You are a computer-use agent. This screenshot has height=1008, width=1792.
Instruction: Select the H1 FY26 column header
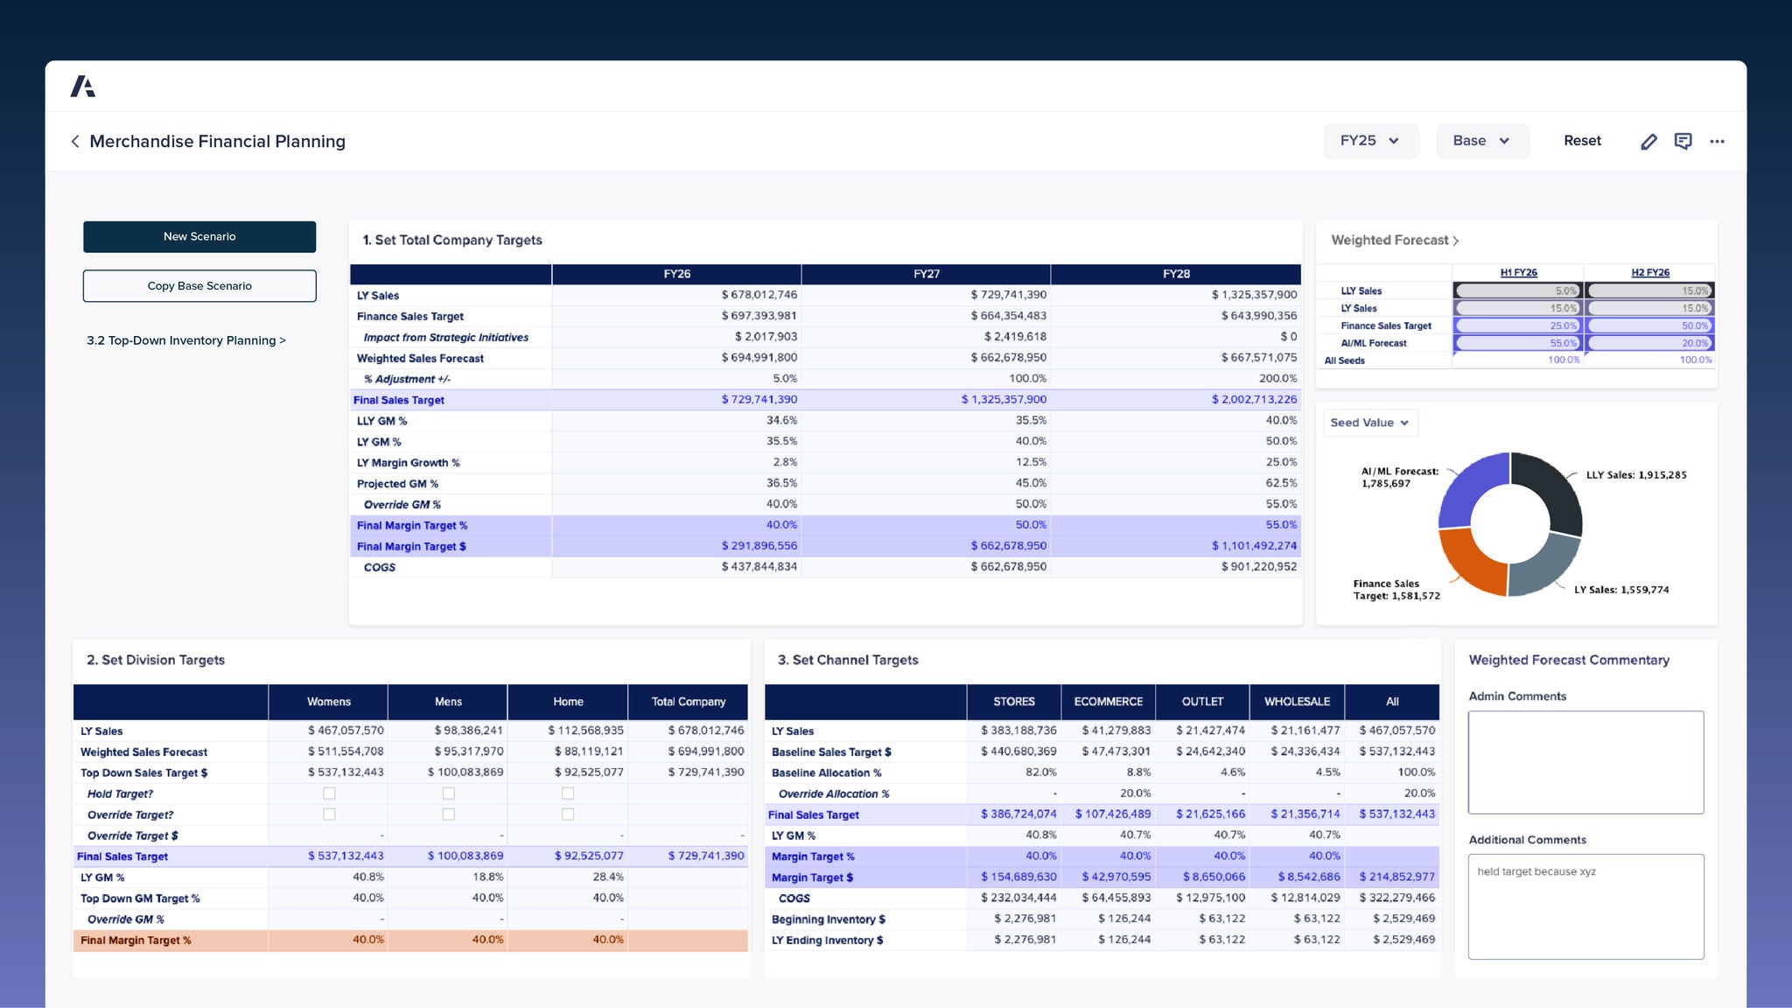pyautogui.click(x=1518, y=273)
